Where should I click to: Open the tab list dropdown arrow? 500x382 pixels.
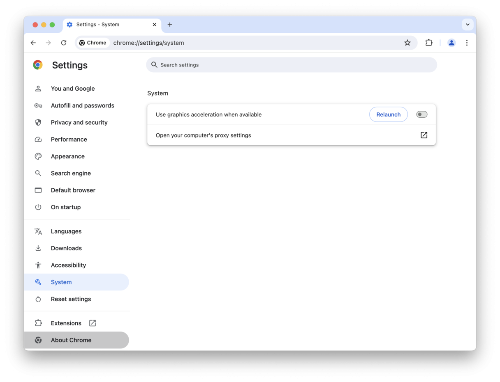(x=468, y=25)
